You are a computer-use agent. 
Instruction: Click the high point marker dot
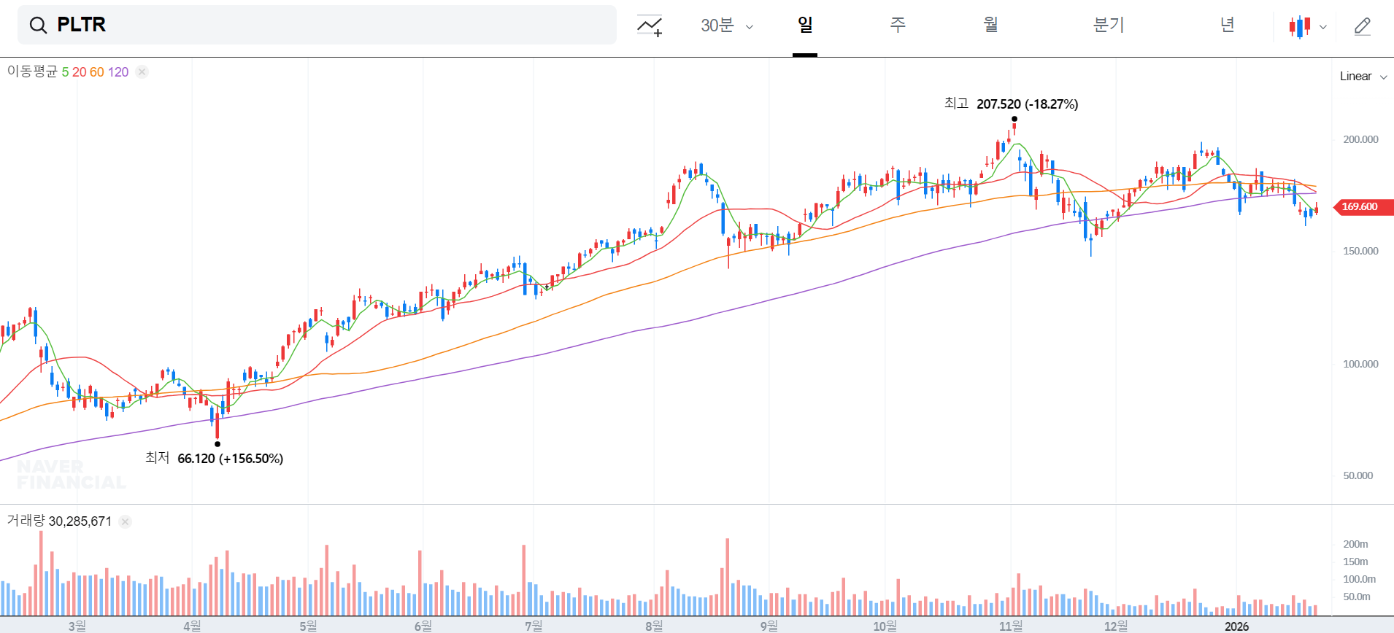1014,119
